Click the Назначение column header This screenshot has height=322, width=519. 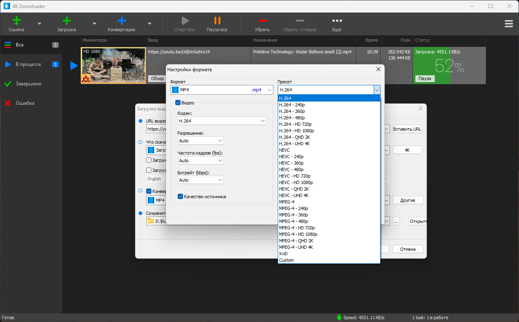(x=303, y=40)
